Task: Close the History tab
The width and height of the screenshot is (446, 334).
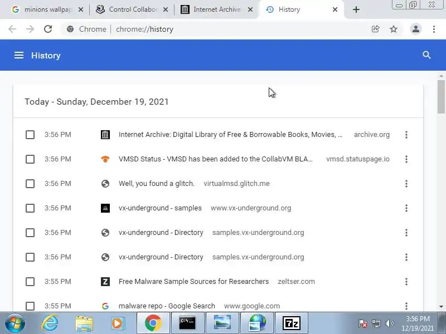Action: tap(335, 9)
